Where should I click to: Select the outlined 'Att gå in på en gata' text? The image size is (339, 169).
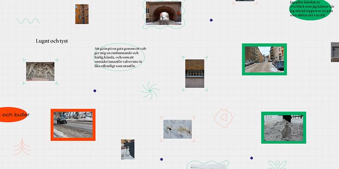point(119,58)
